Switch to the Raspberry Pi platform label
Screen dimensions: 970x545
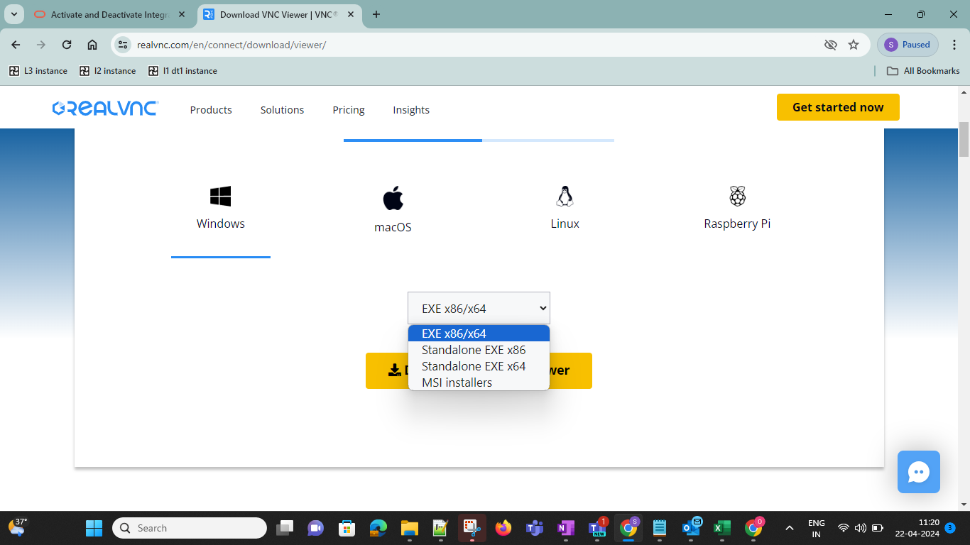pyautogui.click(x=737, y=224)
